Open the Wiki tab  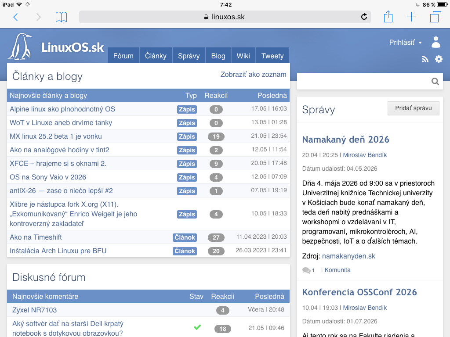pos(243,56)
